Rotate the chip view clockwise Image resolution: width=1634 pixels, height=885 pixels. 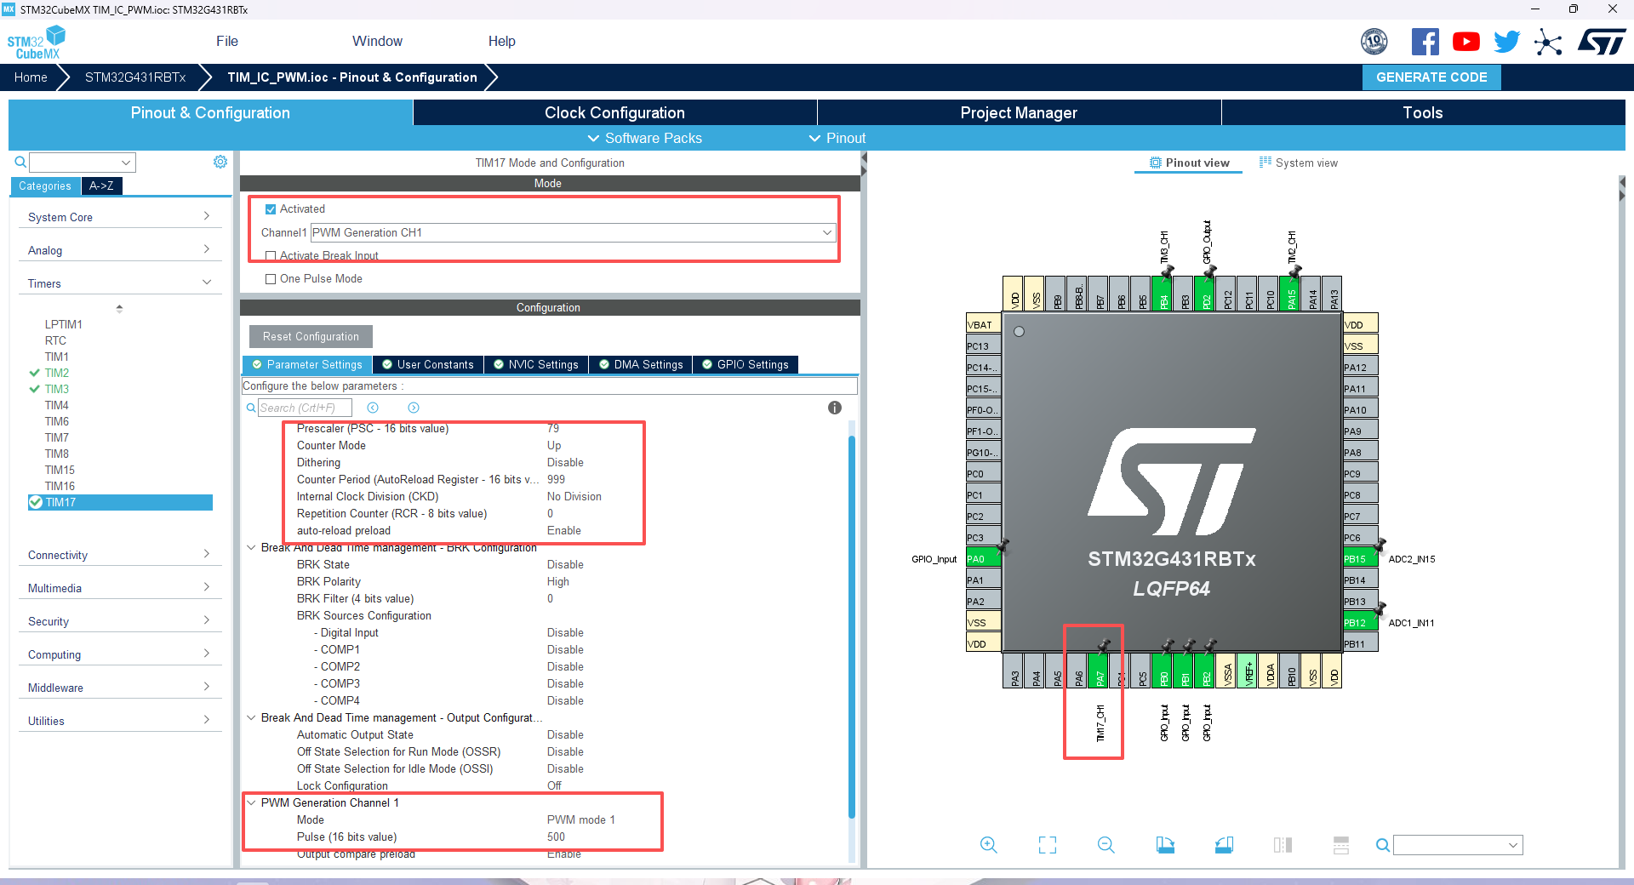(x=1165, y=845)
